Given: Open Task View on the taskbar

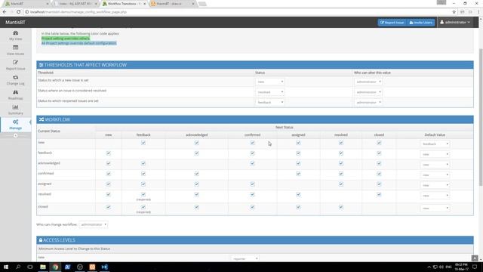Looking at the screenshot, I should point(30,267).
